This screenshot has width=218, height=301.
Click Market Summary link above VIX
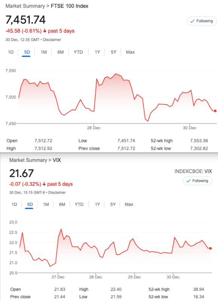pyautogui.click(x=28, y=160)
